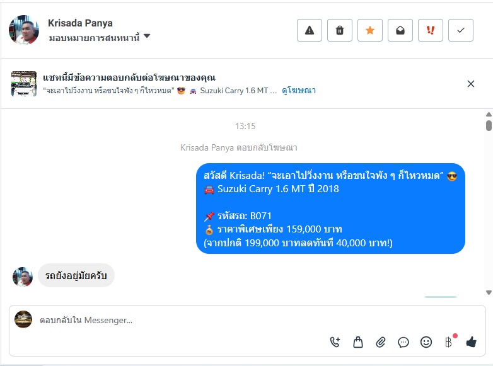Close the ad reply notification banner
The image size is (493, 366).
click(471, 84)
